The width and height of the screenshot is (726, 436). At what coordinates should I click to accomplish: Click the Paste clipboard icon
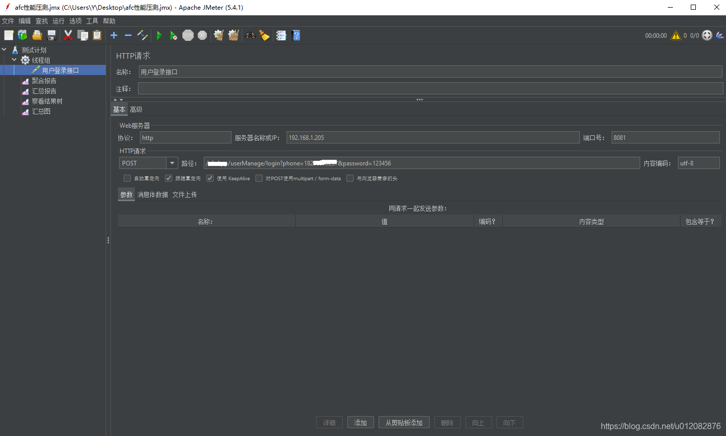97,35
